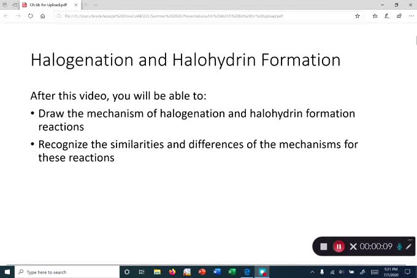This screenshot has height=278, width=417.
Task: Open File Explorer from taskbar
Action: 157,272
